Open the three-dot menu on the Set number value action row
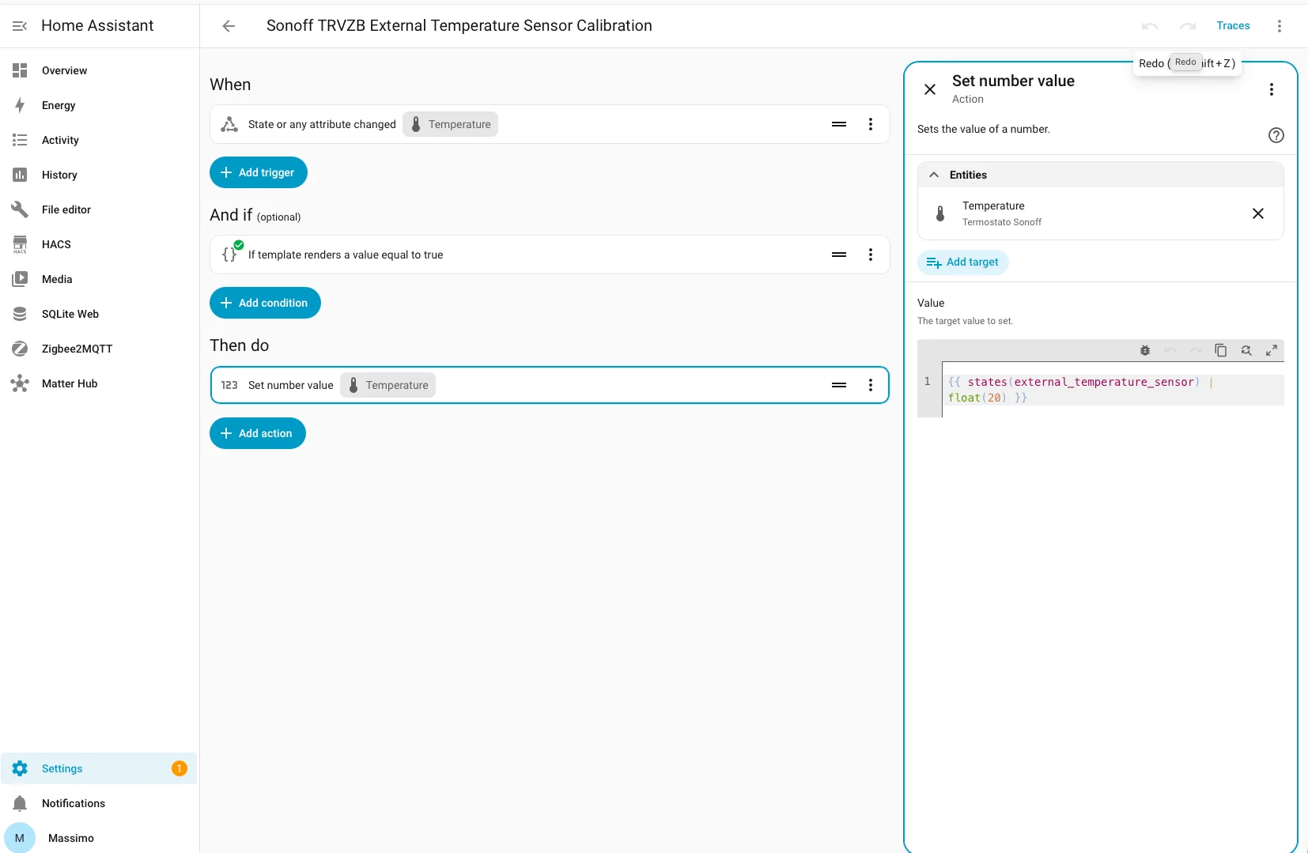This screenshot has height=853, width=1308. click(871, 385)
